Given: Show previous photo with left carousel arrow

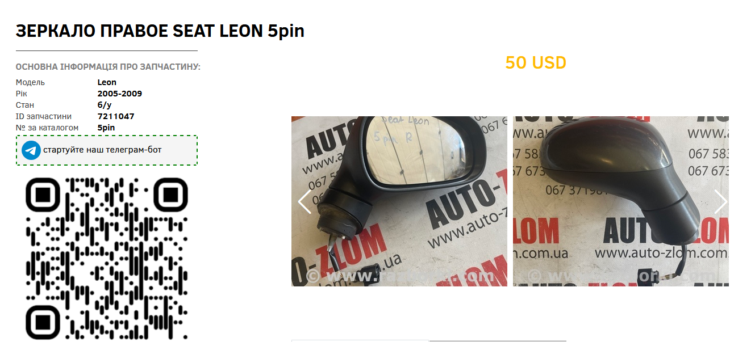Looking at the screenshot, I should (x=304, y=201).
